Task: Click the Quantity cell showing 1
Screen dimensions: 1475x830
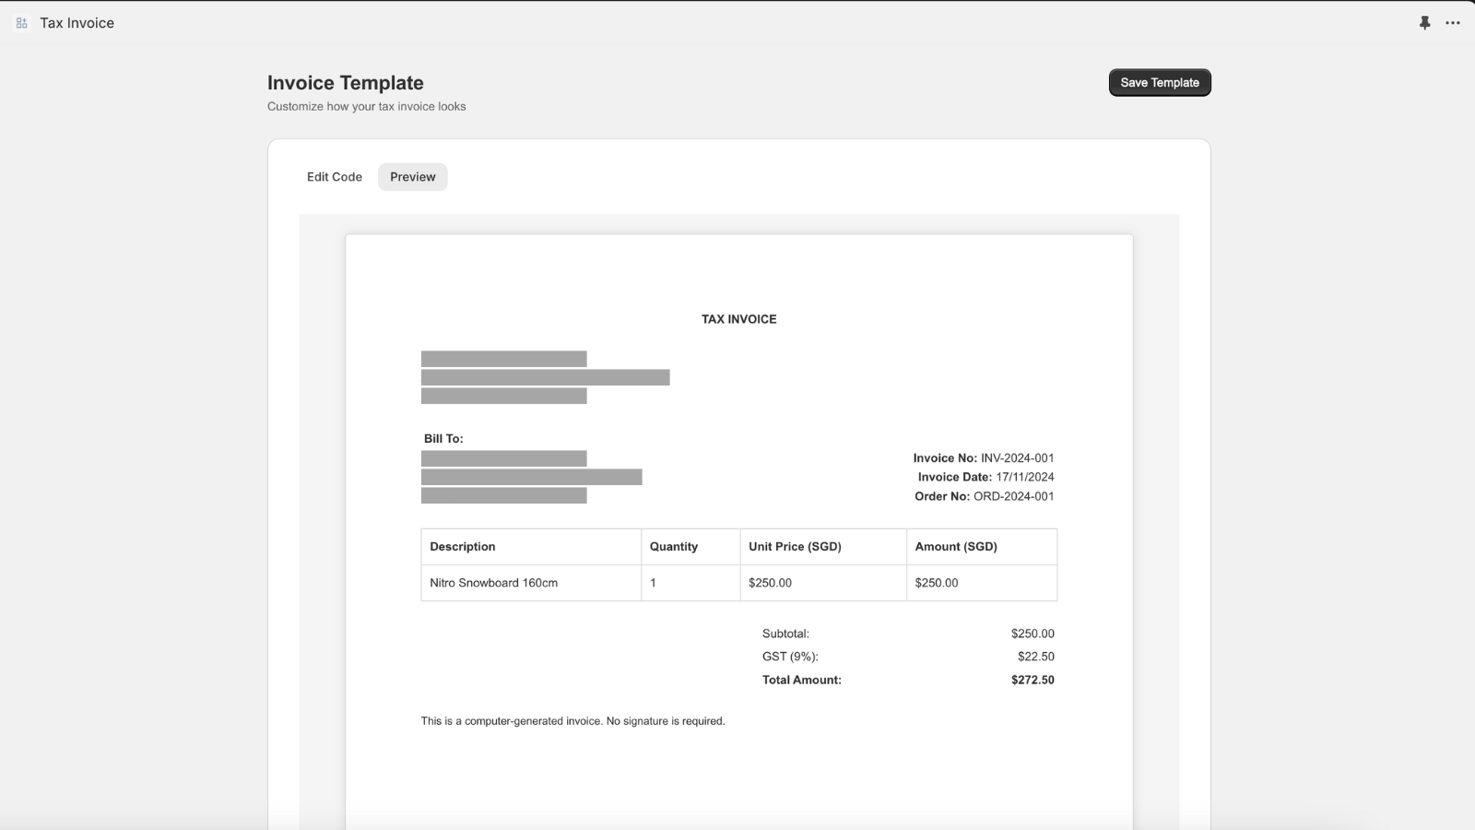Action: [x=652, y=582]
